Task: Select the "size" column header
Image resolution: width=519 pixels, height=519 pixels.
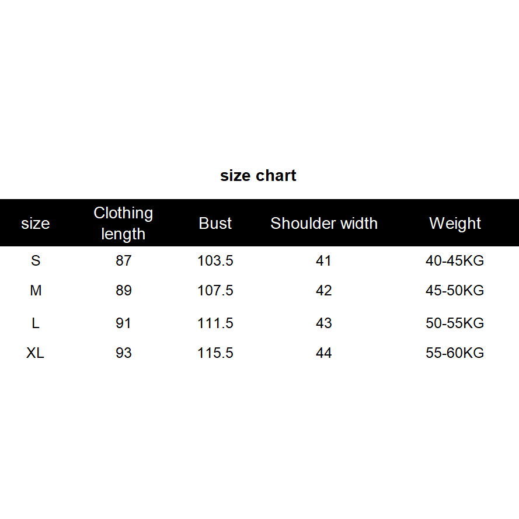Action: click(x=36, y=224)
